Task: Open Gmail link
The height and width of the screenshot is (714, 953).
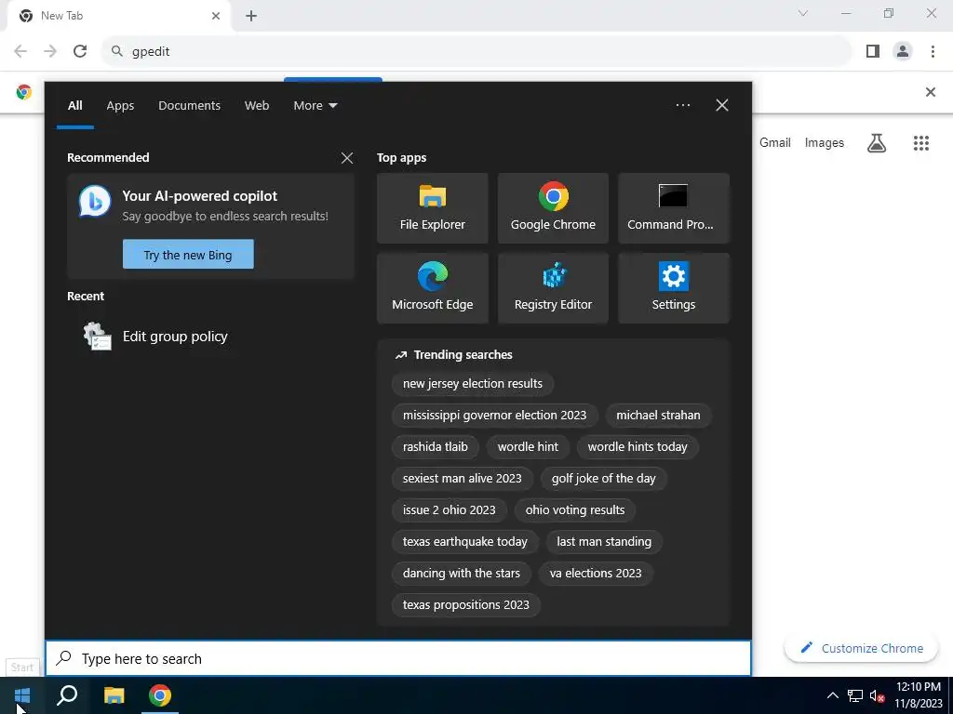Action: [774, 142]
